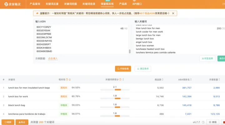Click the ASIN list scrollbar thumb
The image size is (225, 125).
click(130, 51)
